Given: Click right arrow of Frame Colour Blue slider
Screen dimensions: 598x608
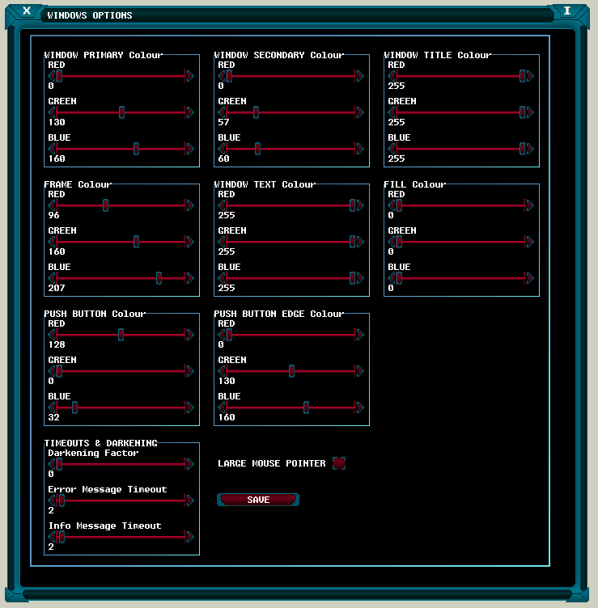Looking at the screenshot, I should click(x=189, y=278).
